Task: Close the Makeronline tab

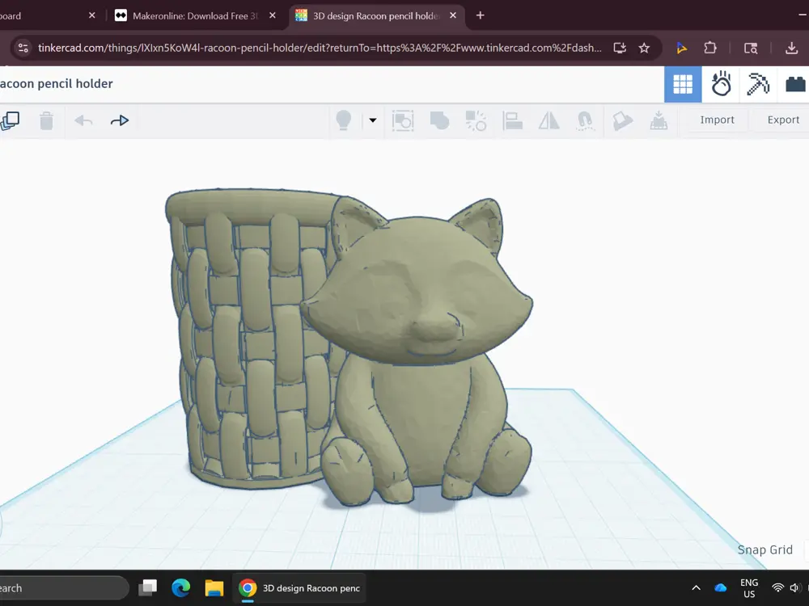Action: click(273, 15)
